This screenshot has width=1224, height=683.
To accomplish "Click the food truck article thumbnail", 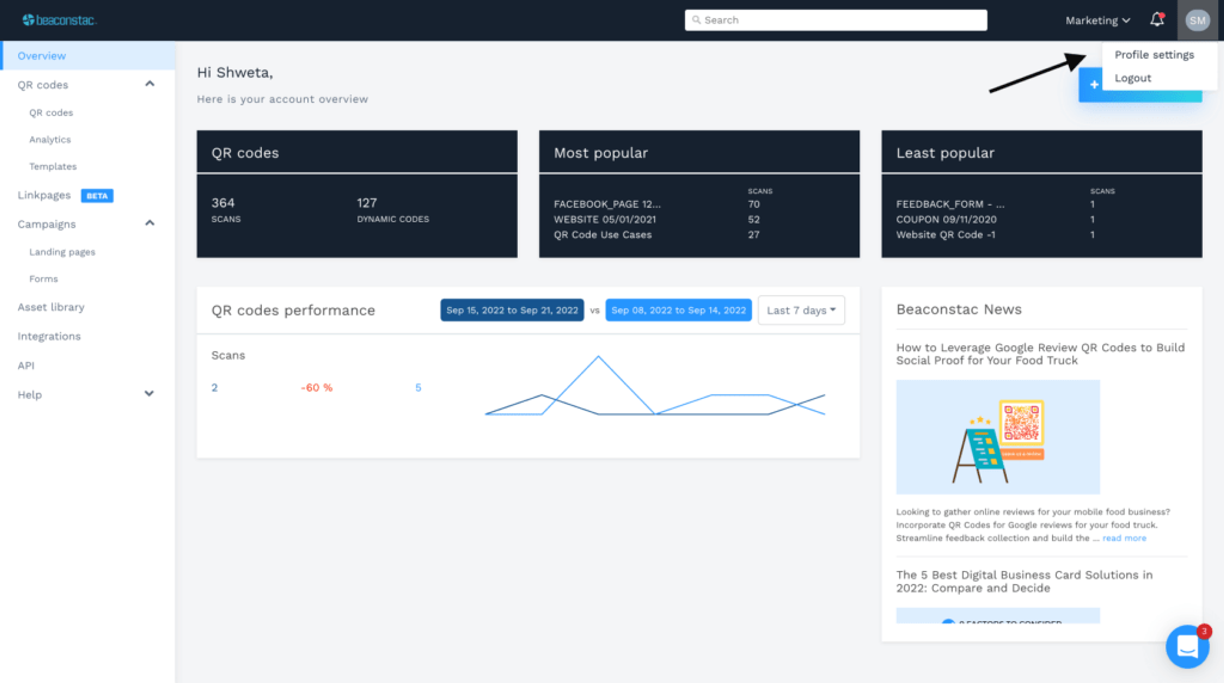I will tap(998, 437).
